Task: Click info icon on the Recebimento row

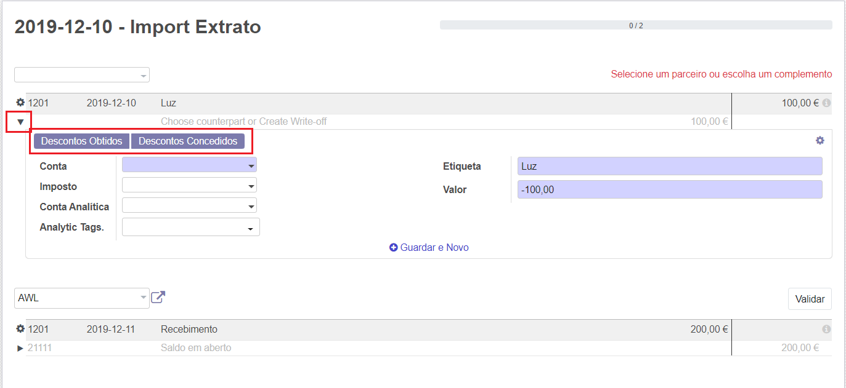Action: (826, 329)
